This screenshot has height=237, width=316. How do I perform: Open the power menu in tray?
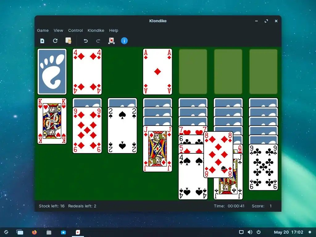pyautogui.click(x=259, y=232)
